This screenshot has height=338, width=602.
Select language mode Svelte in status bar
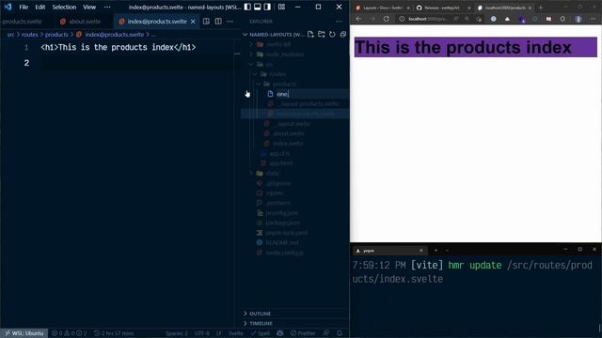click(236, 333)
